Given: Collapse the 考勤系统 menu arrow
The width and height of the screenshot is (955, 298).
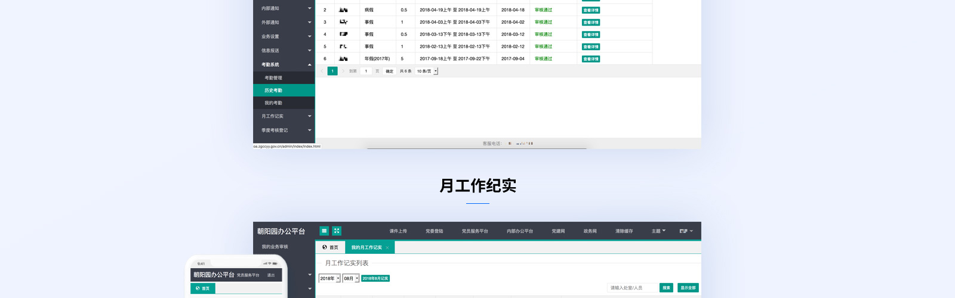Looking at the screenshot, I should (309, 64).
